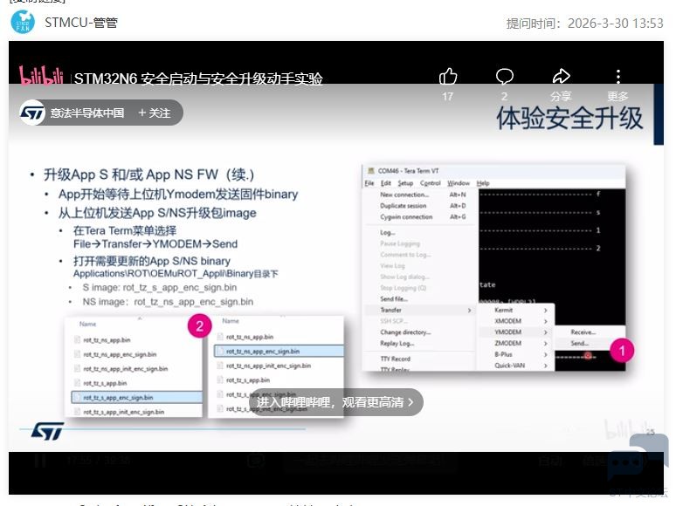Click the New connection... menu entry
This screenshot has height=506, width=676.
(x=420, y=195)
